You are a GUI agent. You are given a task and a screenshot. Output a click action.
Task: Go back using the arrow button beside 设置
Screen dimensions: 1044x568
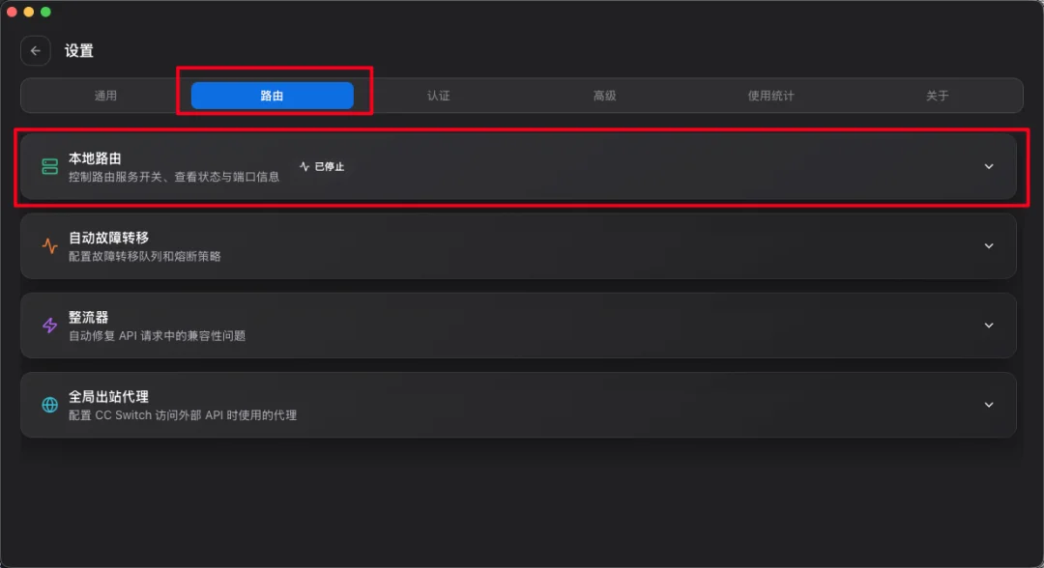click(x=36, y=51)
